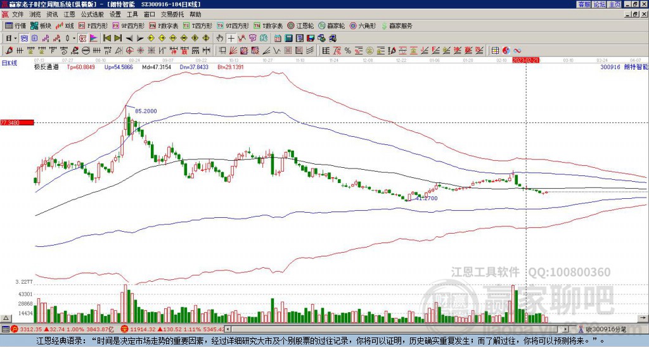649x347 pixels.
Task: Click the 极反通道 indicator label
Action: pos(46,67)
